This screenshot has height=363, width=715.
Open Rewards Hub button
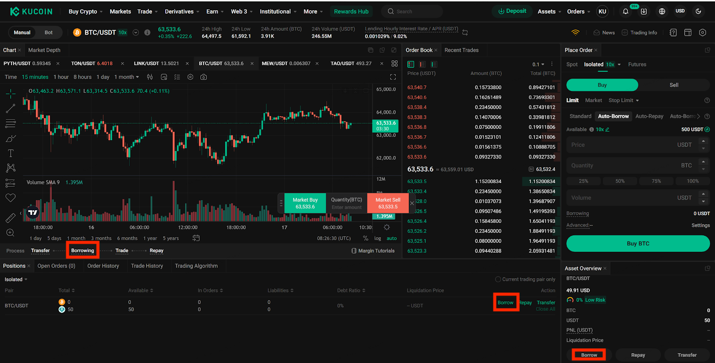click(x=351, y=12)
